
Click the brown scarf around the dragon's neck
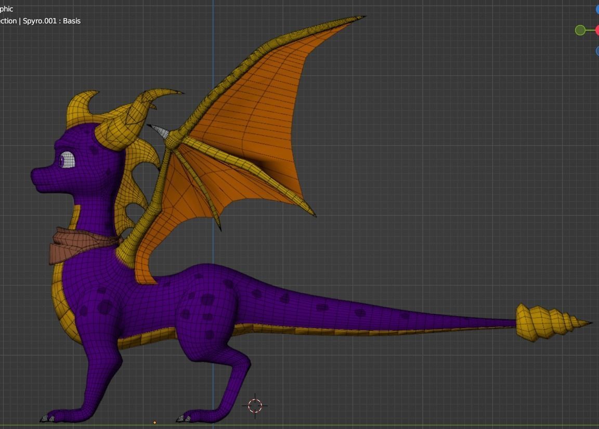coord(82,244)
